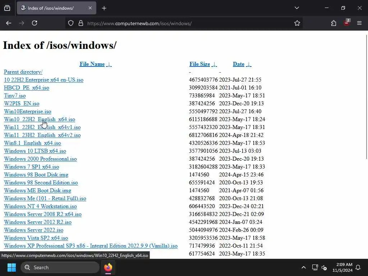This screenshot has height=276, width=368.
Task: Click the Windows 98 Boot Disk.img link
Action: 36,175
